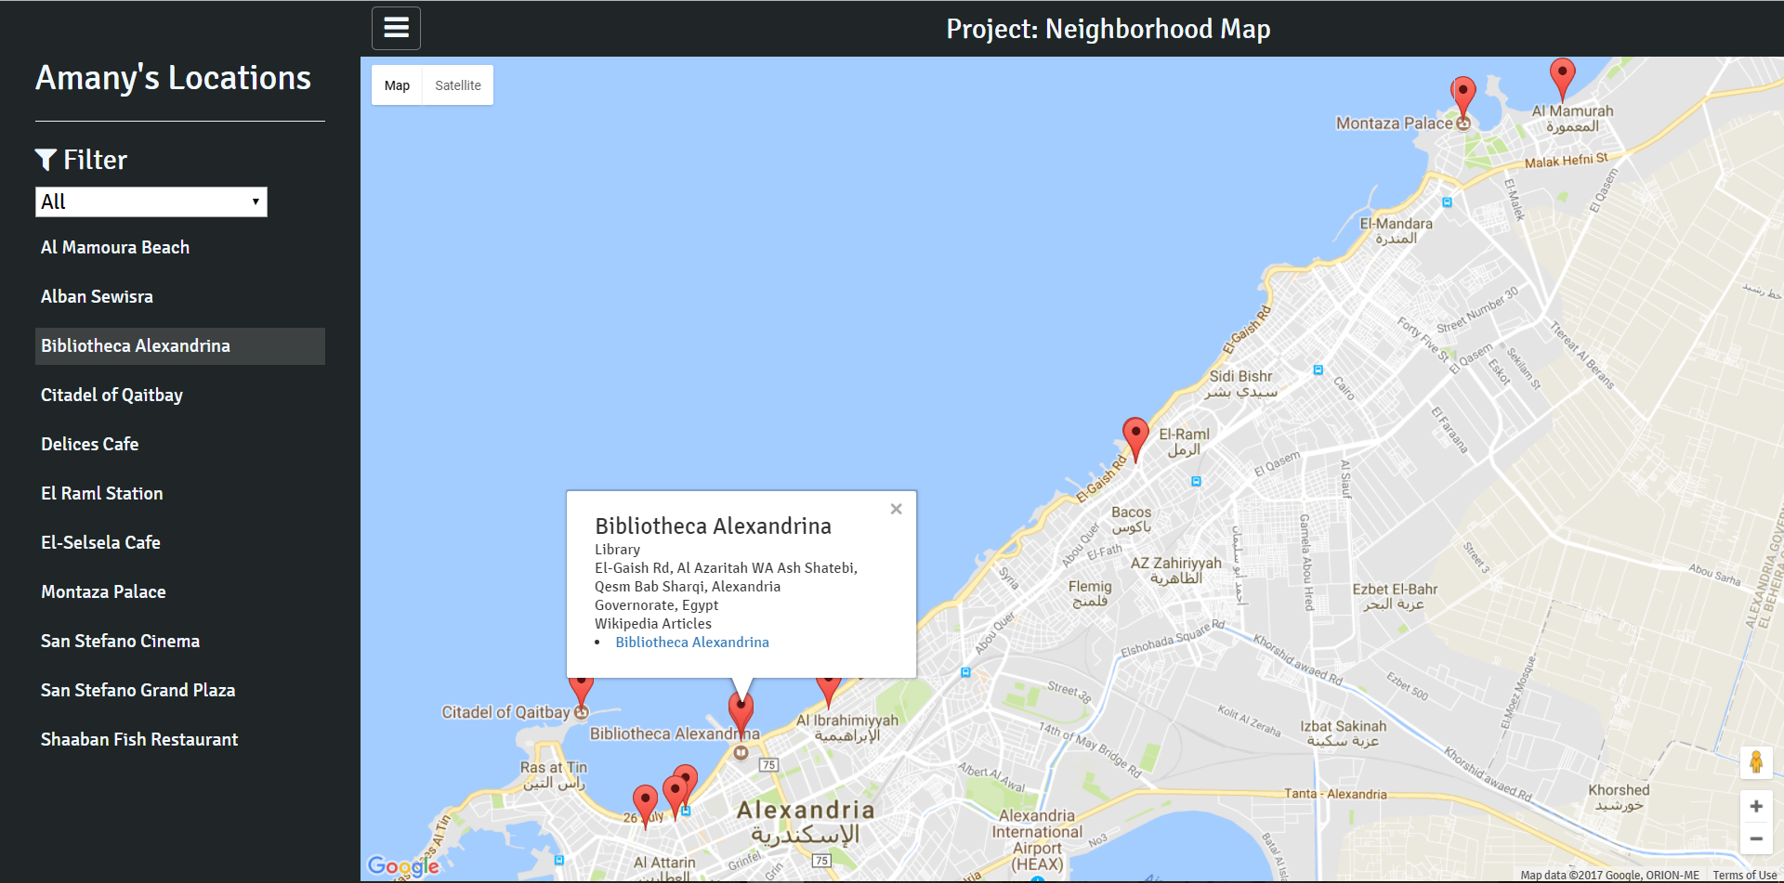Choose San Stefano Cinema
This screenshot has height=883, width=1784.
click(x=180, y=642)
